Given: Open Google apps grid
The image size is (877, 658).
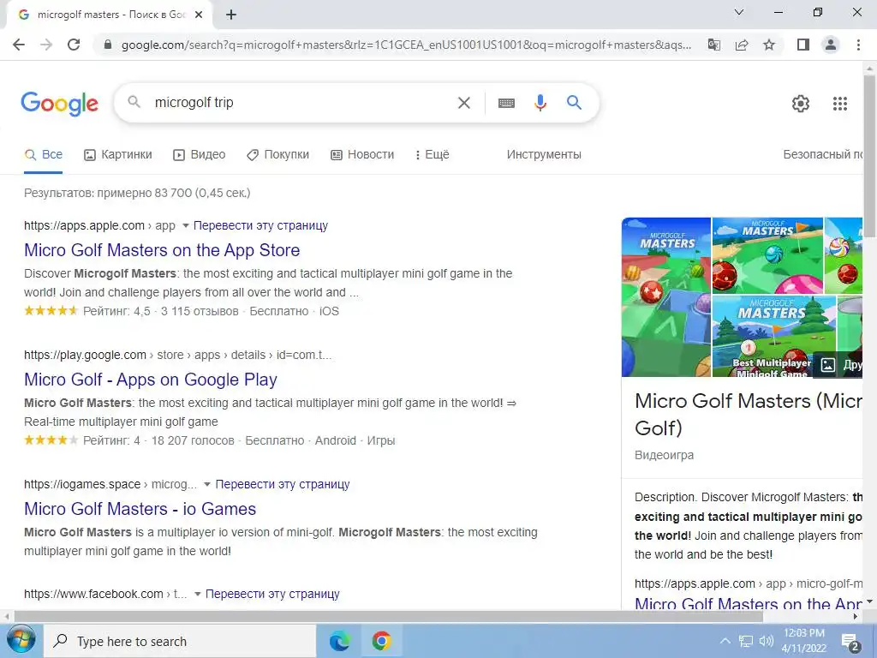Looking at the screenshot, I should pos(840,104).
